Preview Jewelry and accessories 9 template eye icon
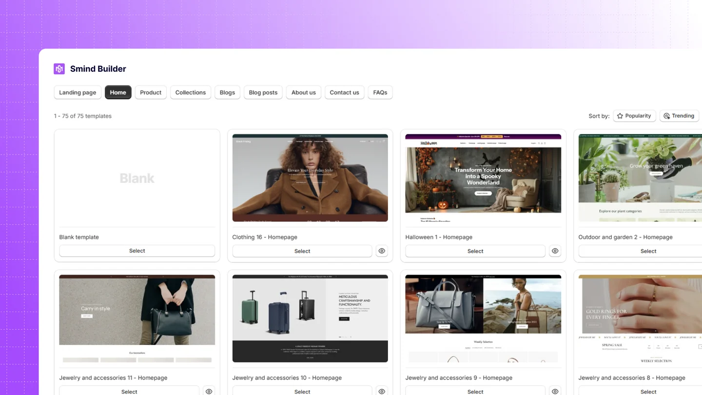The image size is (702, 395). (555, 391)
